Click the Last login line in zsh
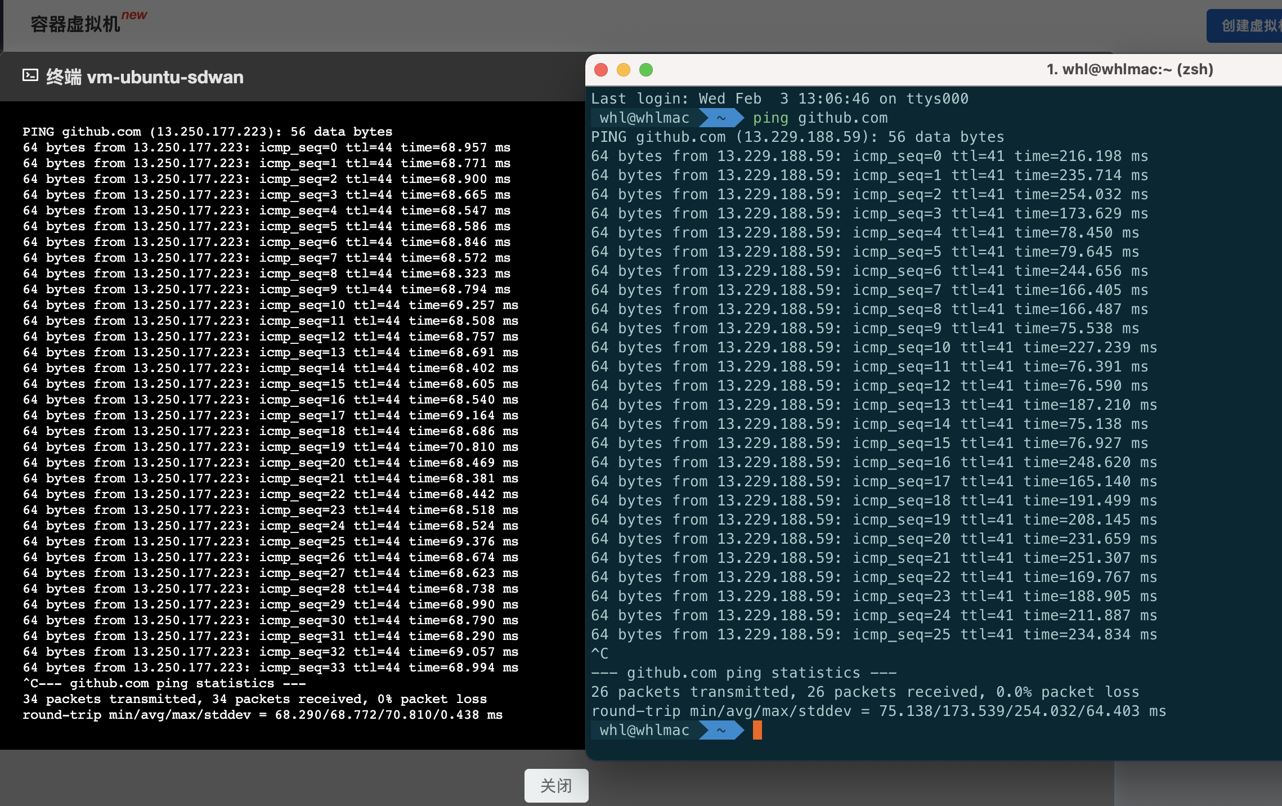Image resolution: width=1282 pixels, height=806 pixels. tap(779, 99)
